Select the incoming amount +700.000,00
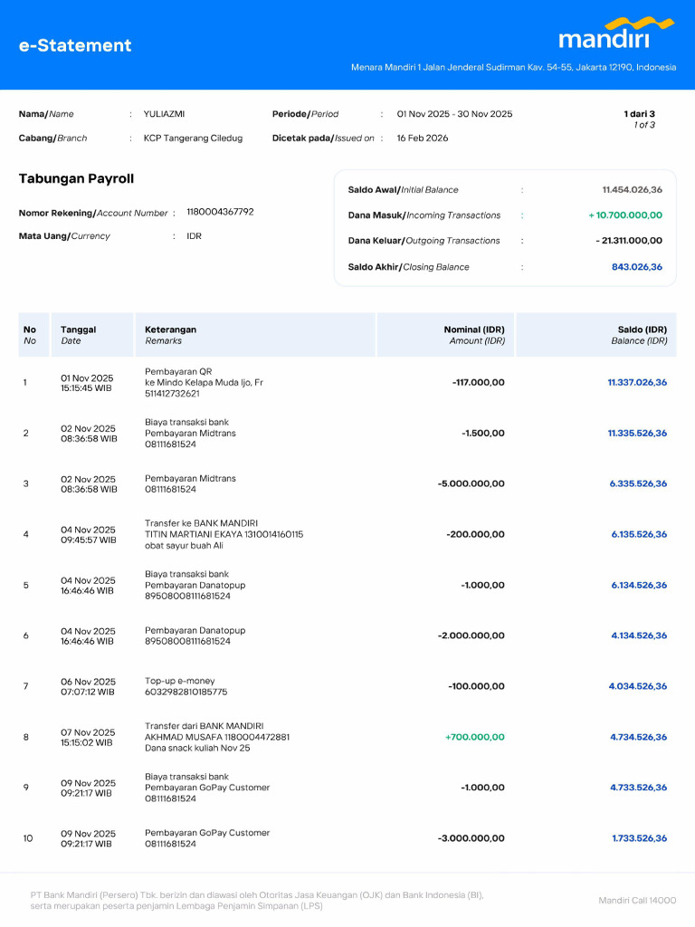695x927 pixels. click(x=475, y=737)
